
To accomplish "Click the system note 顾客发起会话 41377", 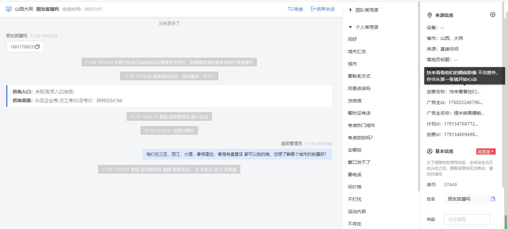I will tap(169, 76).
